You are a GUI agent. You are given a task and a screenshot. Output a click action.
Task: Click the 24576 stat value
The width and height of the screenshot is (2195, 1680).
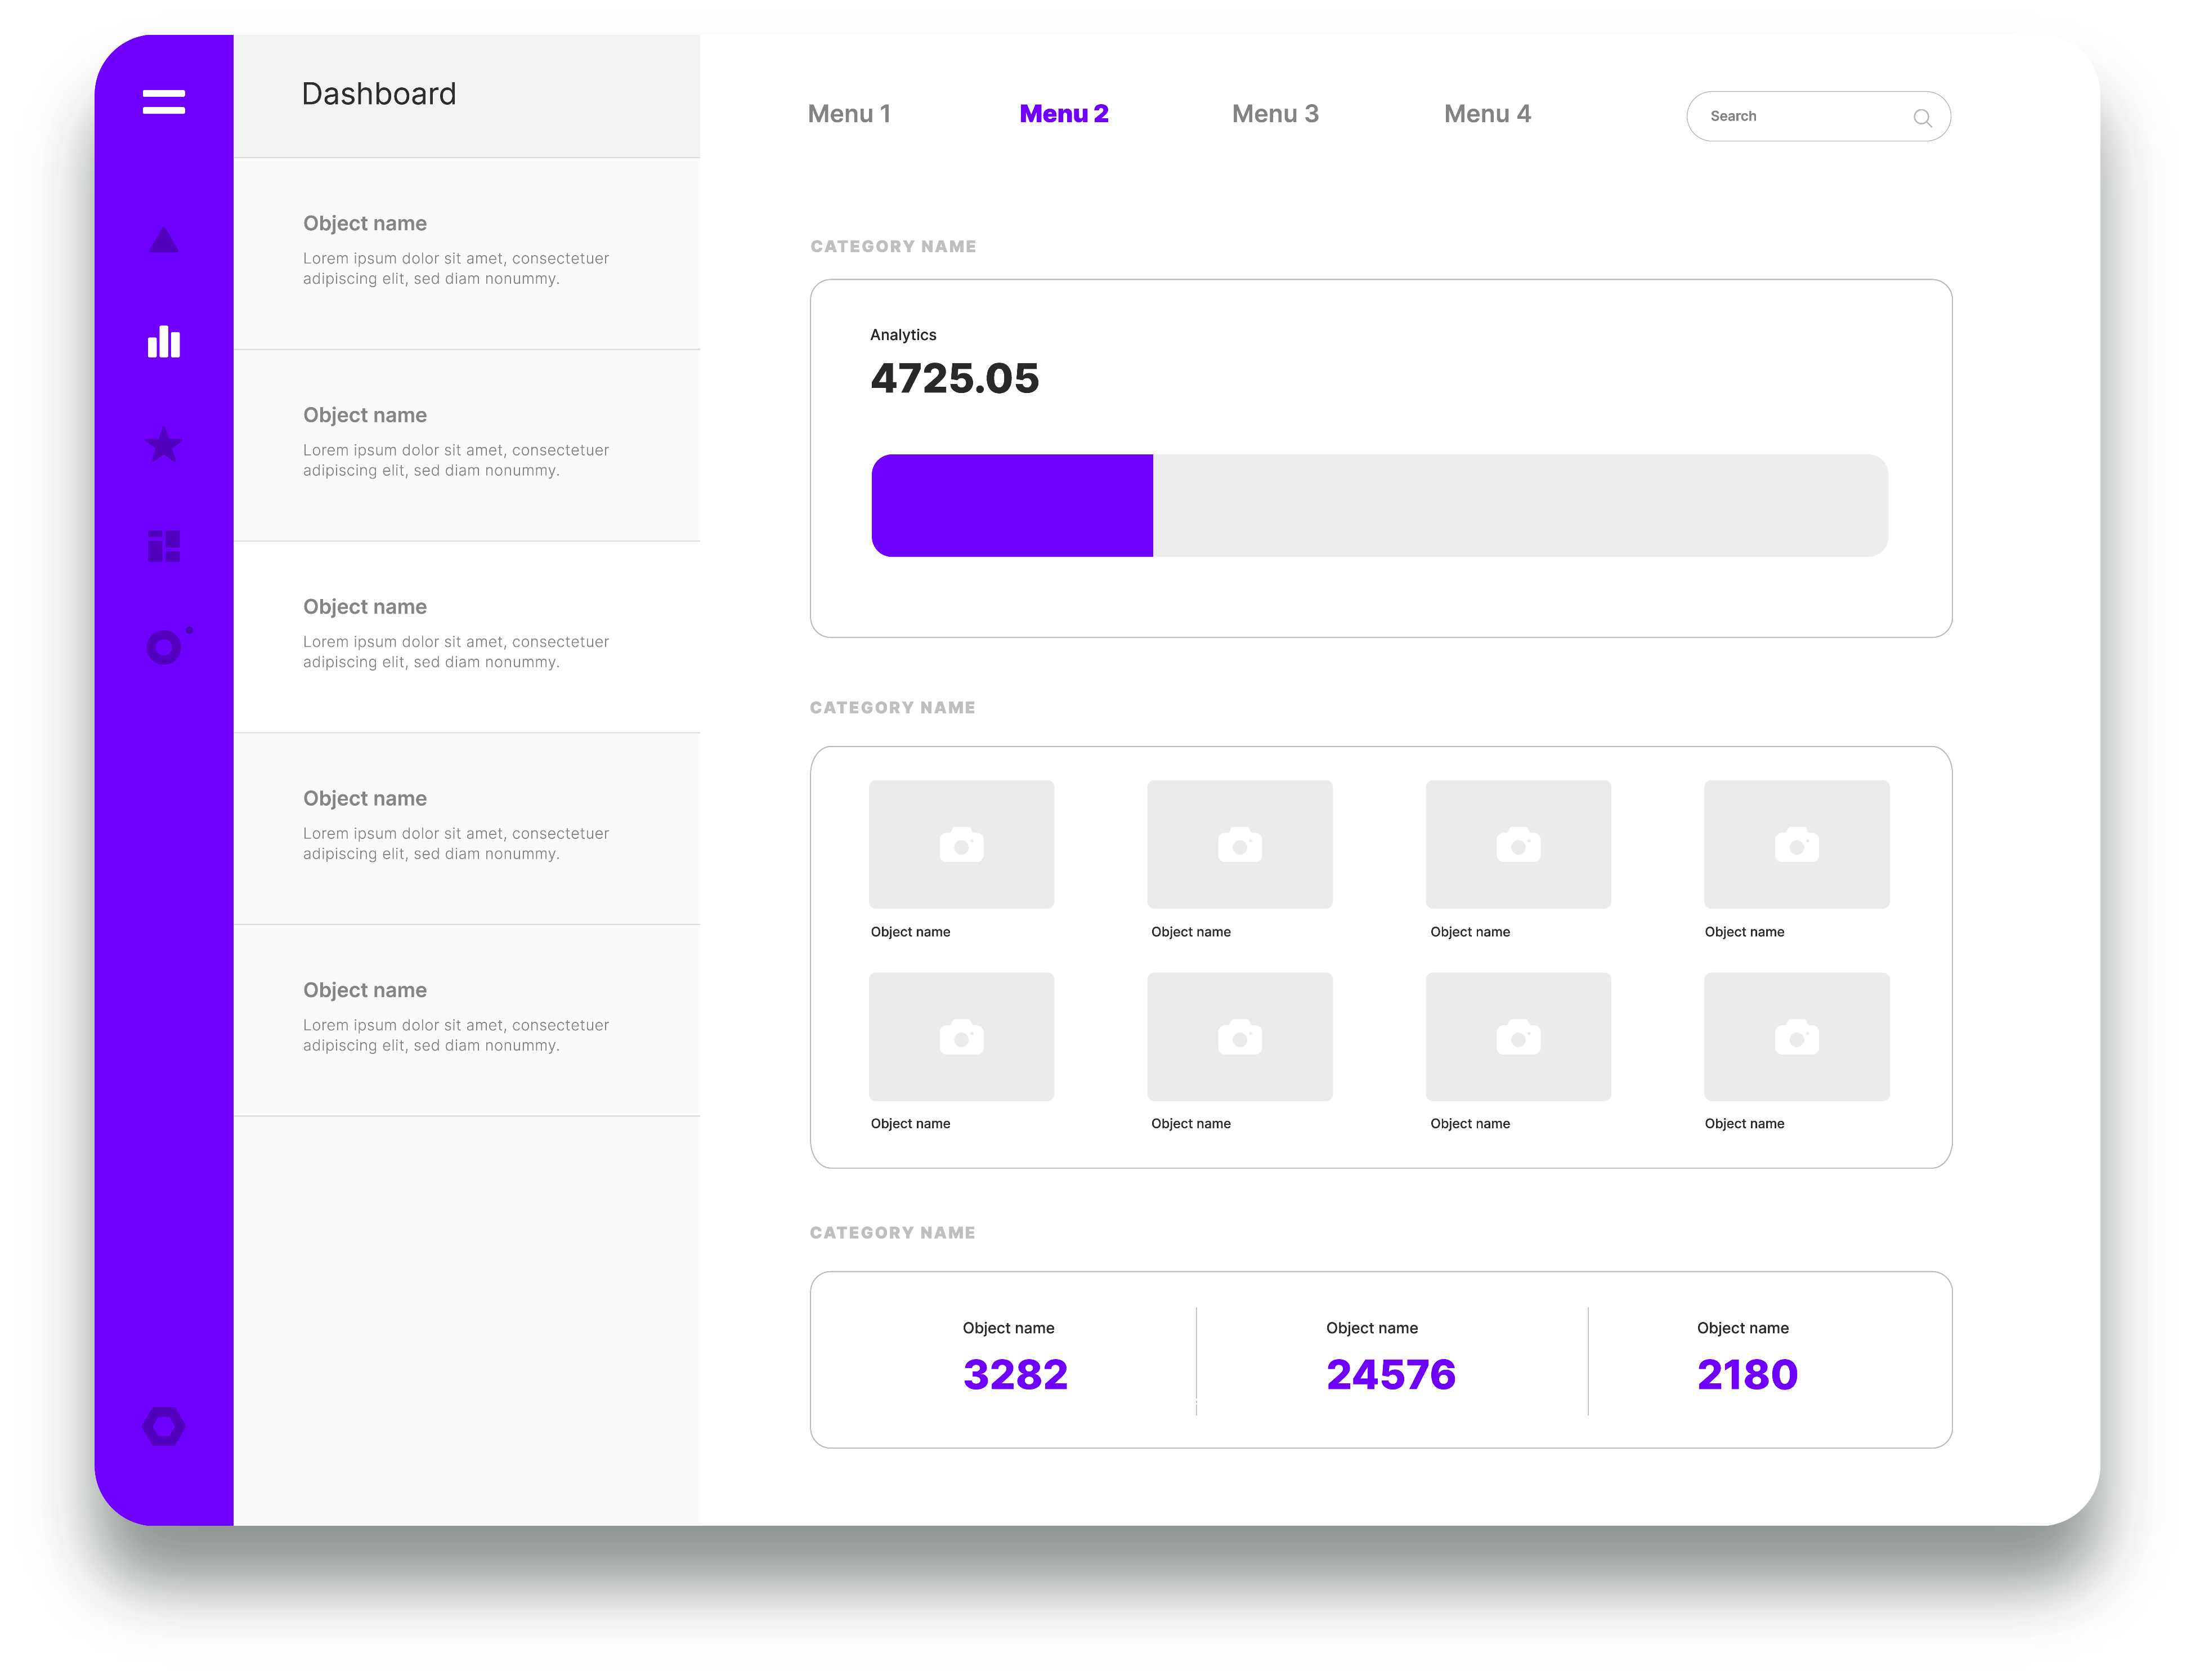pyautogui.click(x=1390, y=1374)
